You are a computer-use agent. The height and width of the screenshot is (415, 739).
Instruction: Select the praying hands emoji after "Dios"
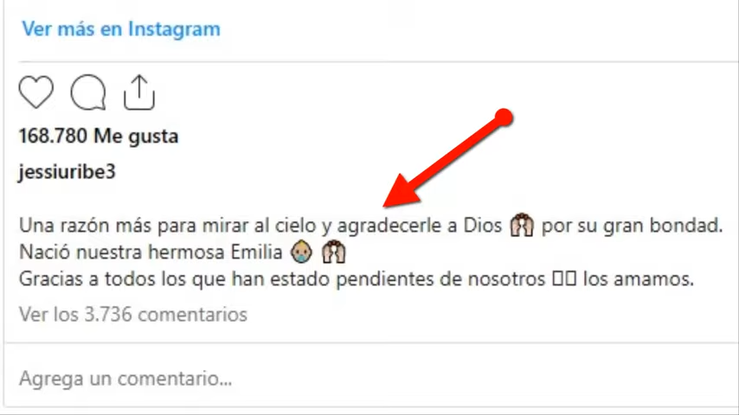point(522,225)
